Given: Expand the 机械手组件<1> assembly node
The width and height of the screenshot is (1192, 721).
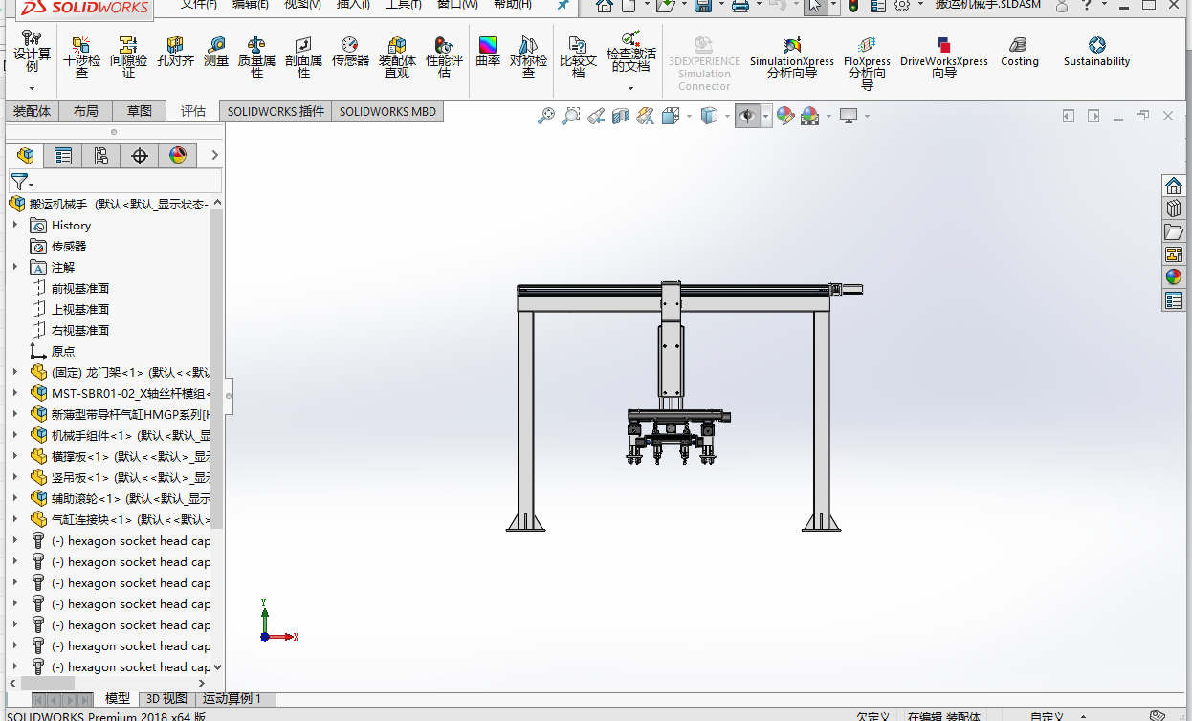Looking at the screenshot, I should [14, 435].
